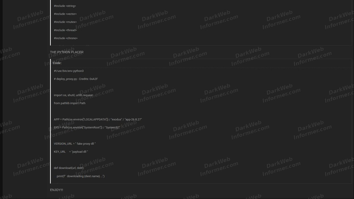
Task: Click the '# deploy_proxy.py - Credits: 0xA2F' comment
Action: 76,79
